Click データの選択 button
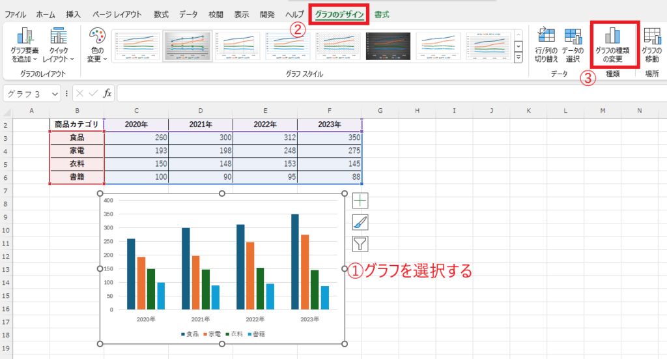The image size is (667, 359). (573, 45)
